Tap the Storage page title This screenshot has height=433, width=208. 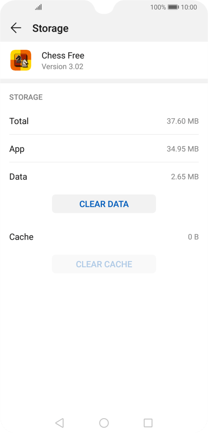pos(50,28)
